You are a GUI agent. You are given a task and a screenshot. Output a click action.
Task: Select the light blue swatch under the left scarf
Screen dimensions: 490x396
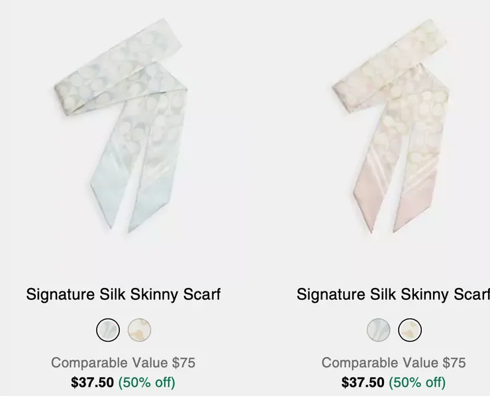pos(108,330)
